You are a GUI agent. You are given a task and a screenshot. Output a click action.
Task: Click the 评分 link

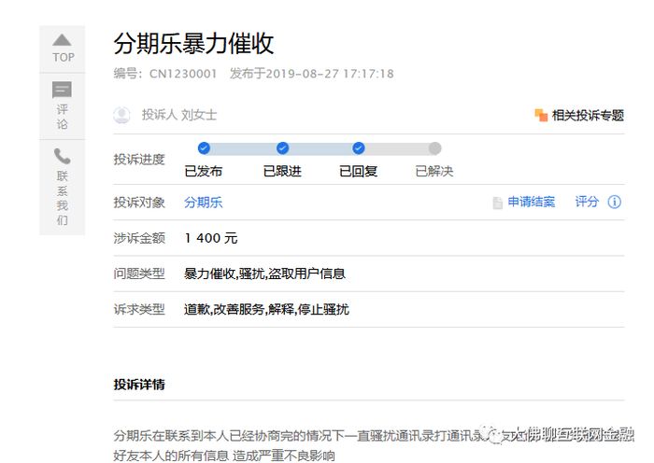[587, 203]
